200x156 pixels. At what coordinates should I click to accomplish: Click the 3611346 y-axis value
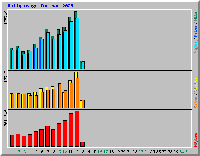tap(6, 118)
